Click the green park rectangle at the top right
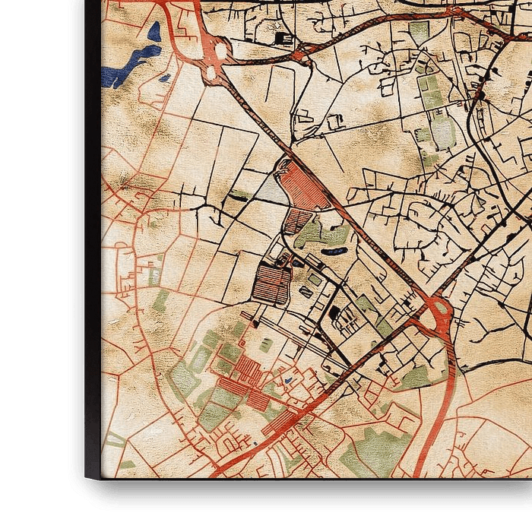This screenshot has width=532, height=532. (x=419, y=31)
